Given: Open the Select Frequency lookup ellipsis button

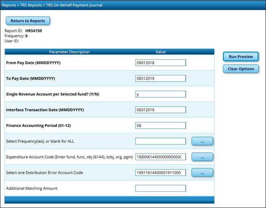Looking at the screenshot, I should (x=202, y=141).
